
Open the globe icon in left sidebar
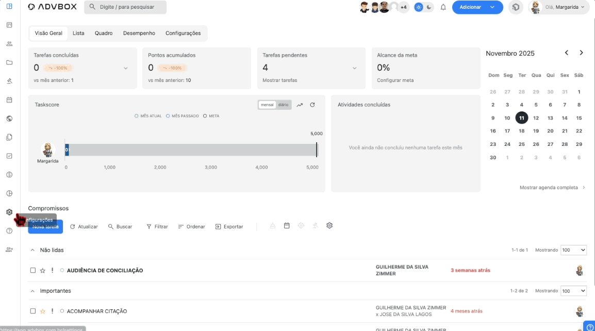coord(9,119)
